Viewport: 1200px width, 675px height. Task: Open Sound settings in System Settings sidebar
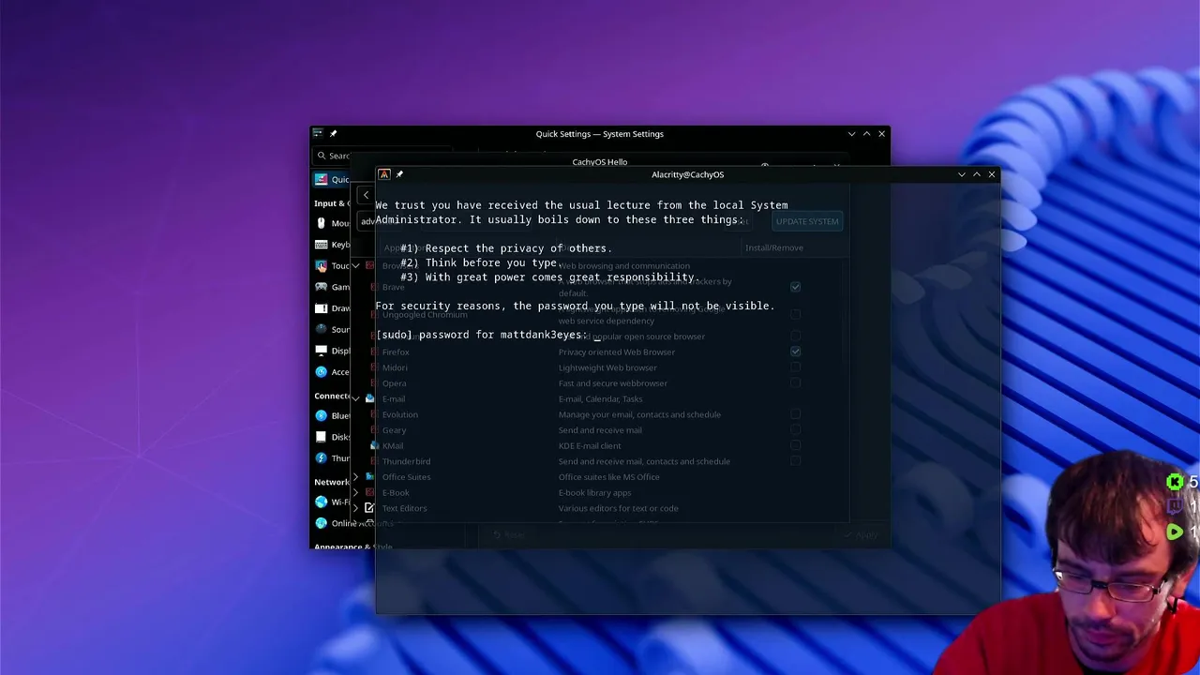(331, 329)
